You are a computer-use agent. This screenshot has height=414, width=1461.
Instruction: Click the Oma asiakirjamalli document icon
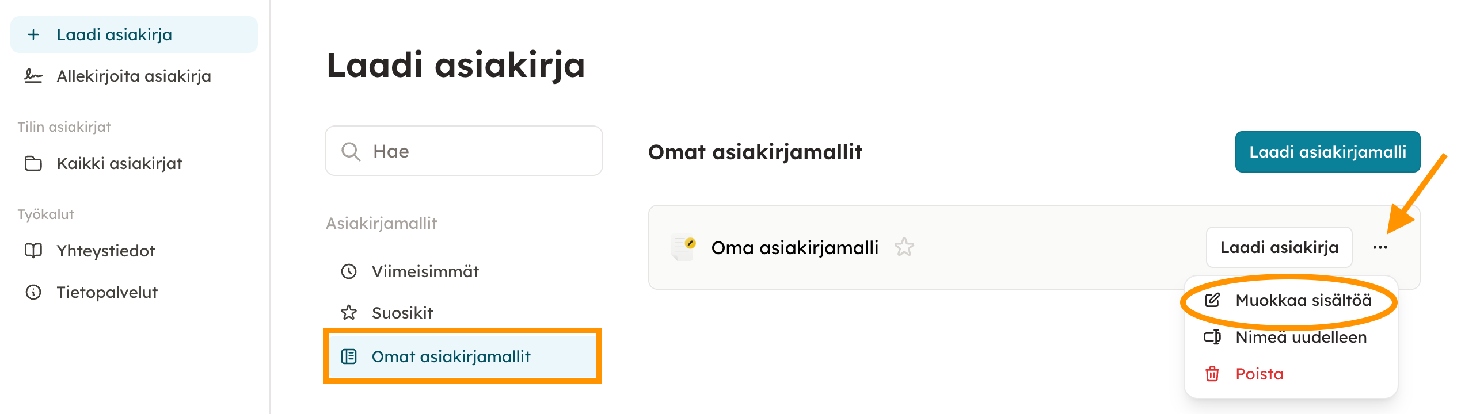(684, 248)
